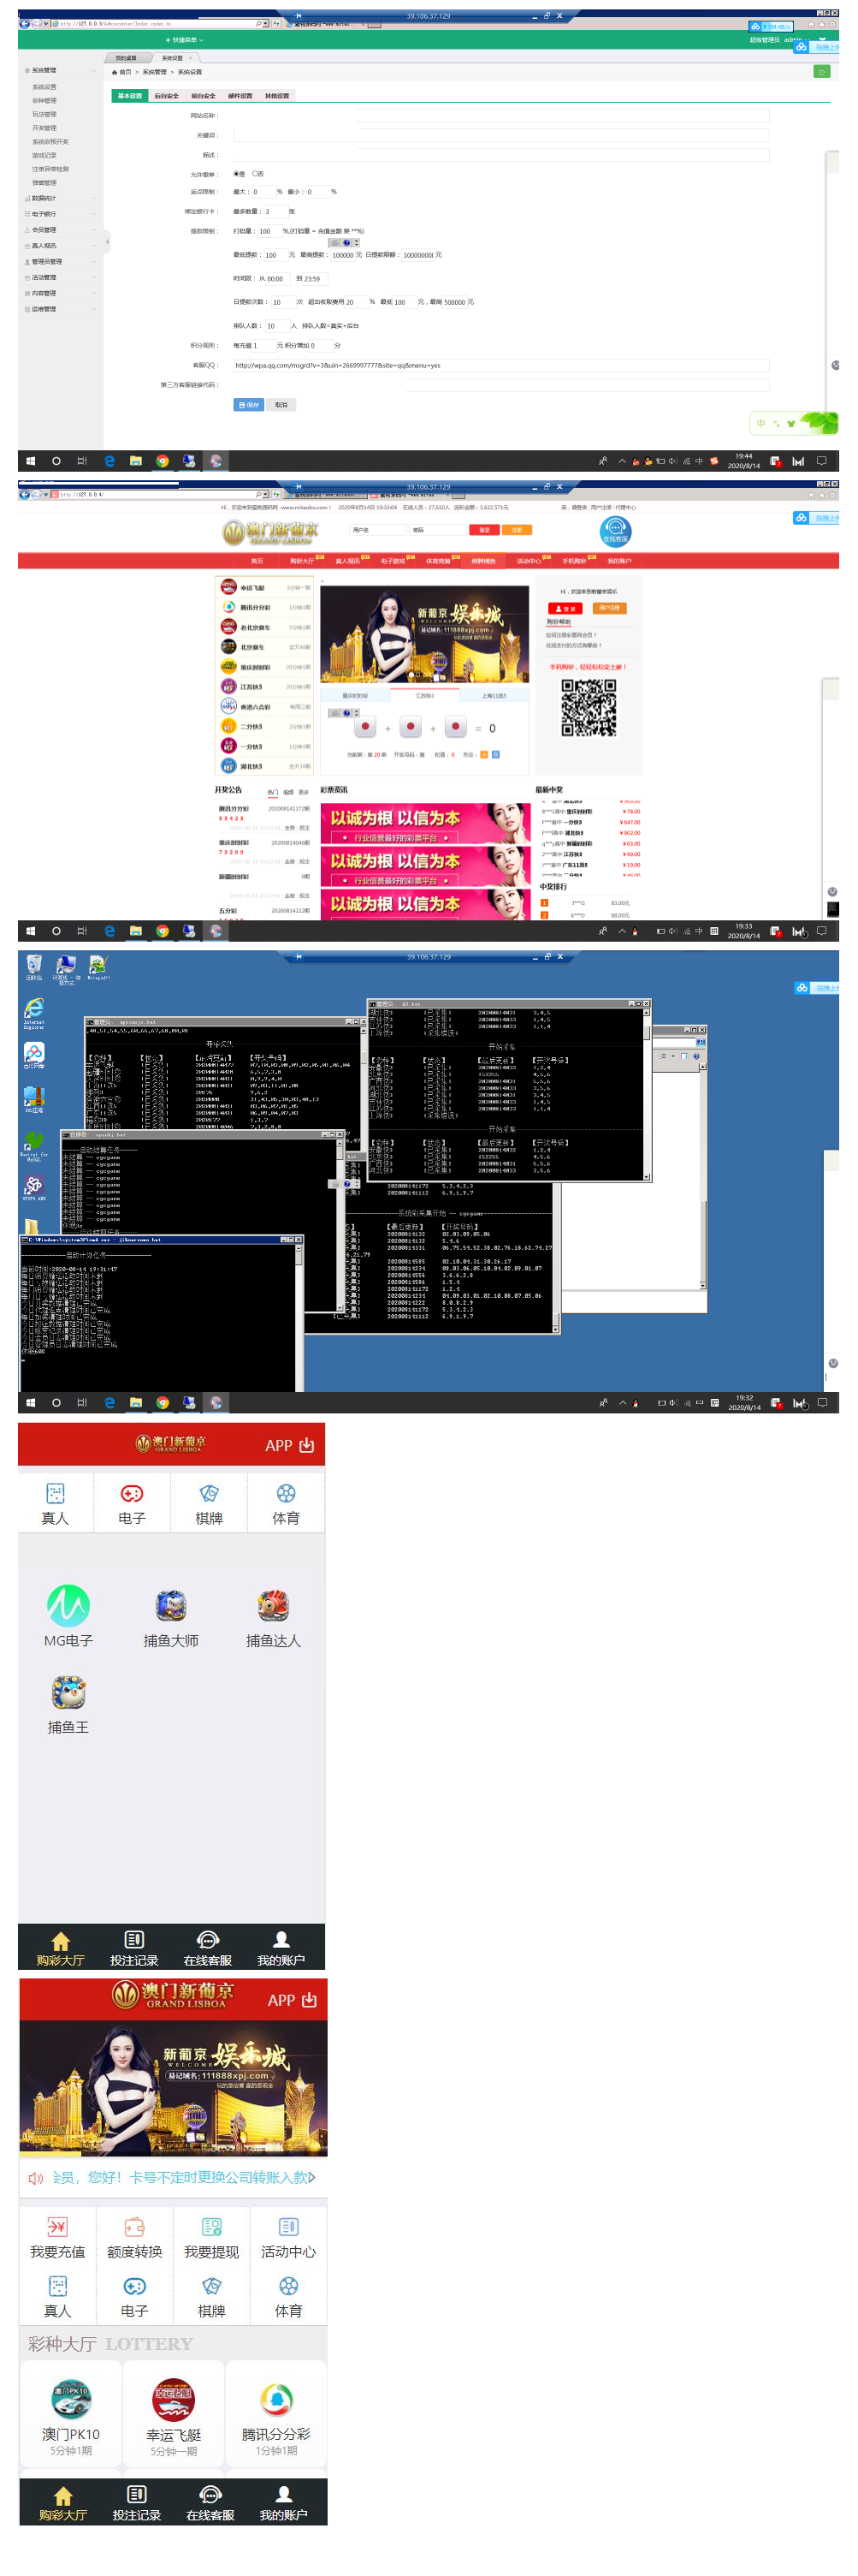Open 体育竞猜 in the red navigation bar
Viewport: 858px width, 2576px height.
439,561
